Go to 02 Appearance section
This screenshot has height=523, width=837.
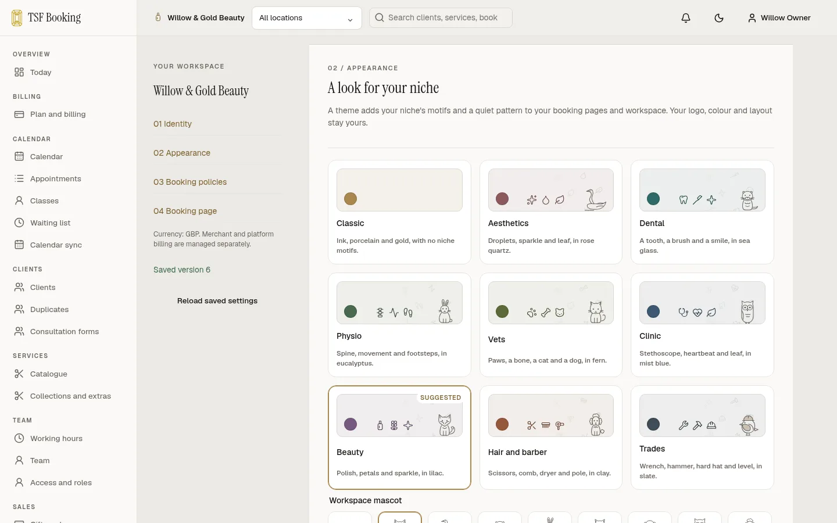(x=182, y=153)
